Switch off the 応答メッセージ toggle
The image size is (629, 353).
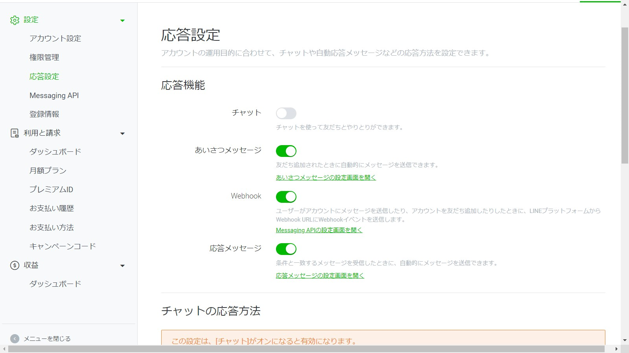pos(286,249)
